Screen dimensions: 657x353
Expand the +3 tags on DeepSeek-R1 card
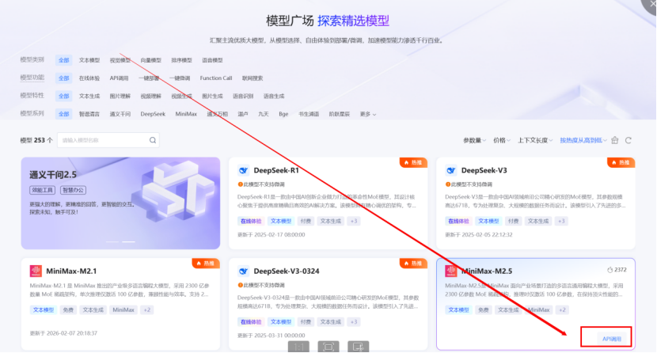point(354,221)
